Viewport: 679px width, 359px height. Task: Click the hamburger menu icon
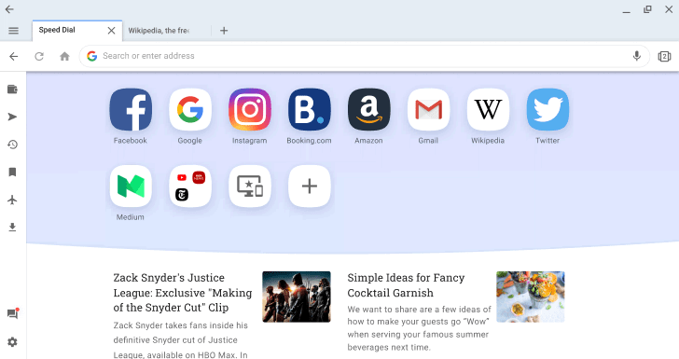point(13,31)
